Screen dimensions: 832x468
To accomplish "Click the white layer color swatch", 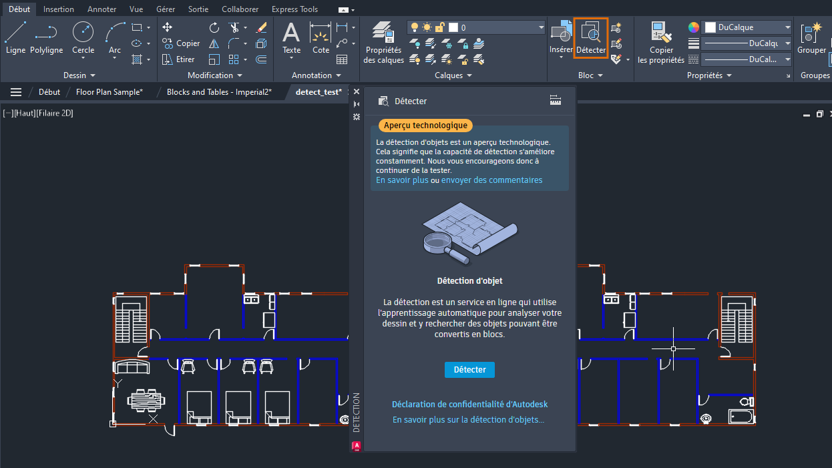I will (453, 27).
